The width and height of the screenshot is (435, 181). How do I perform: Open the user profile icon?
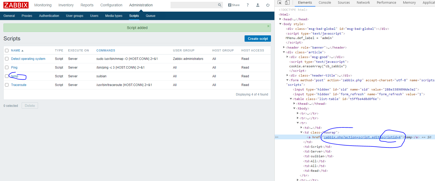click(258, 5)
